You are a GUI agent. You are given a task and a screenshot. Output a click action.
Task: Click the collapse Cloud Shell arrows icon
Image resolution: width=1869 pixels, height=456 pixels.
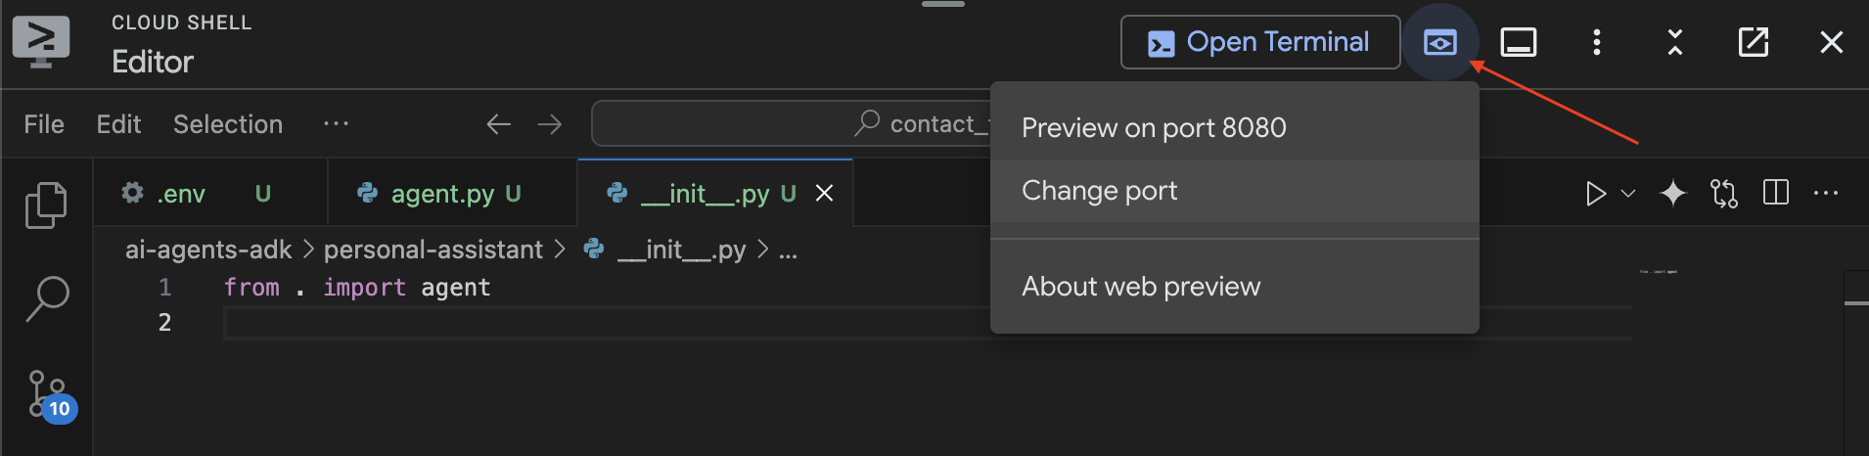[1674, 42]
